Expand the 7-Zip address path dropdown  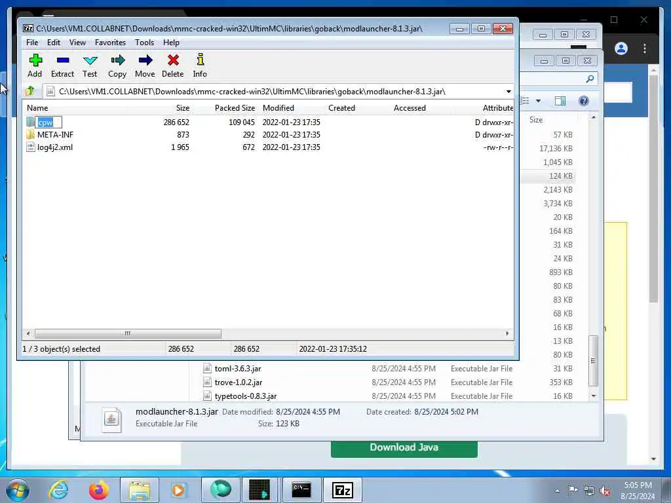pos(508,92)
